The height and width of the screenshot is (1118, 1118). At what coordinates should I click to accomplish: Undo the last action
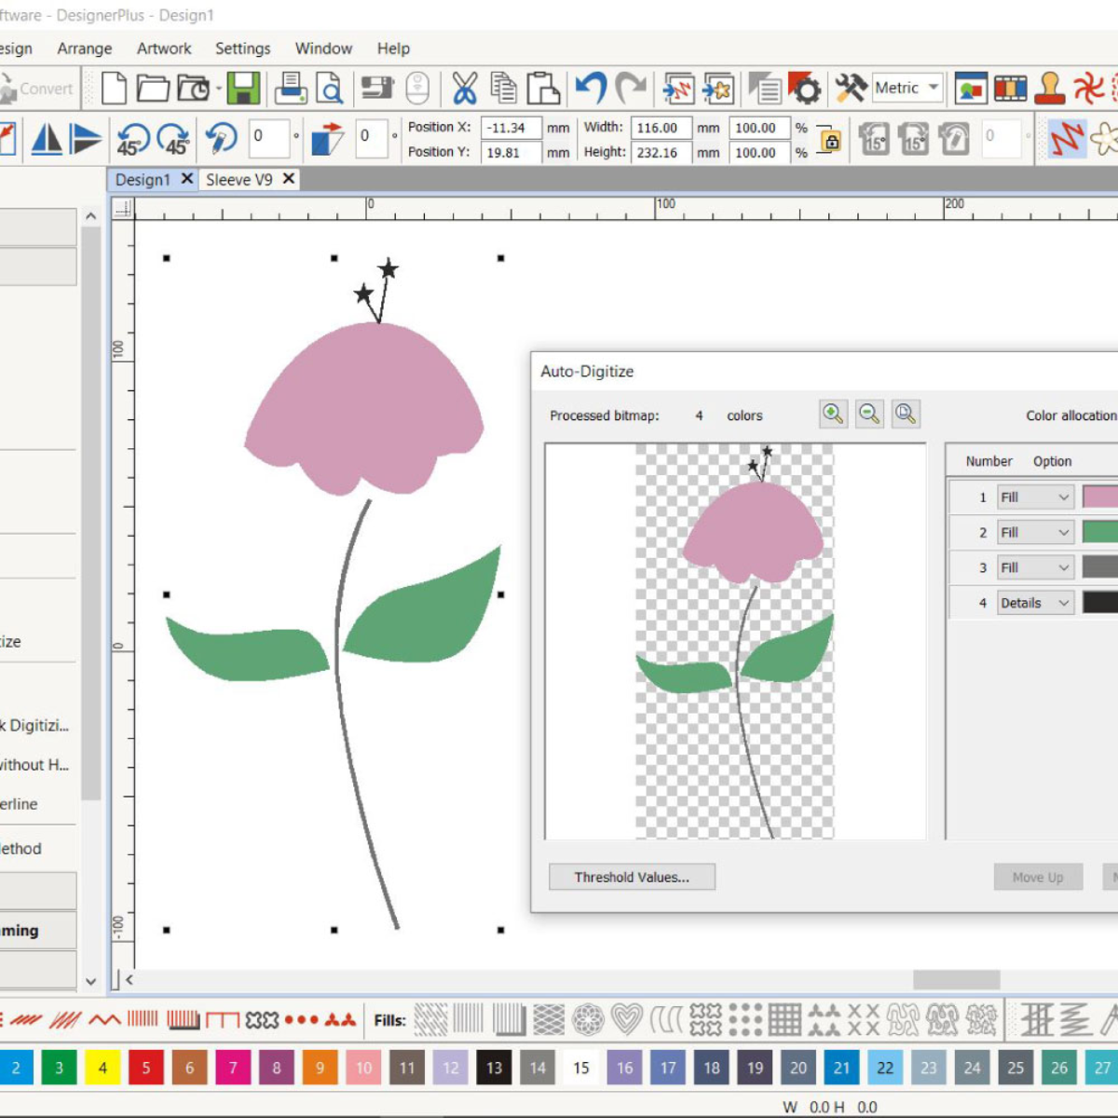pos(591,89)
